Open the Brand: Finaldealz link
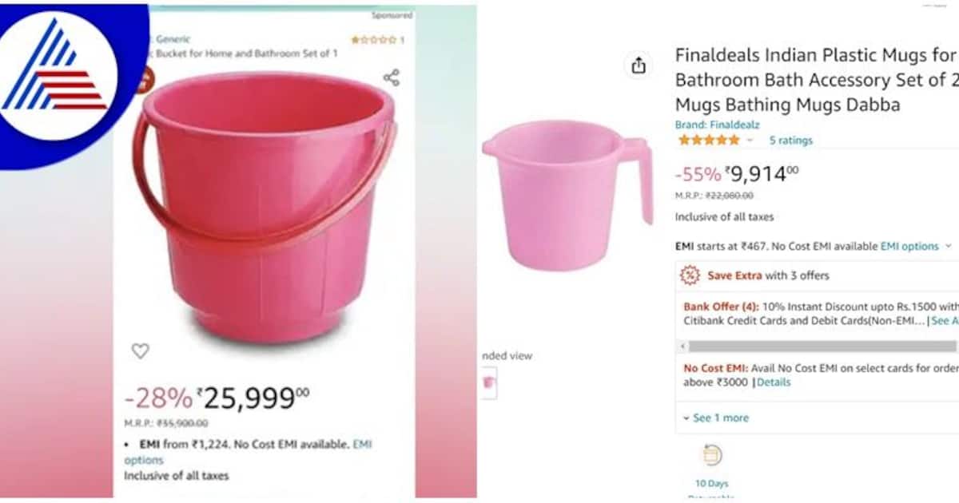 [x=716, y=125]
